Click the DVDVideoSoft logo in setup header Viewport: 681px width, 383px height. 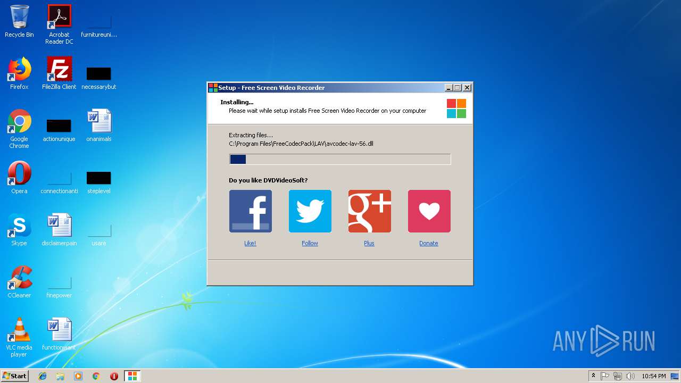(456, 109)
